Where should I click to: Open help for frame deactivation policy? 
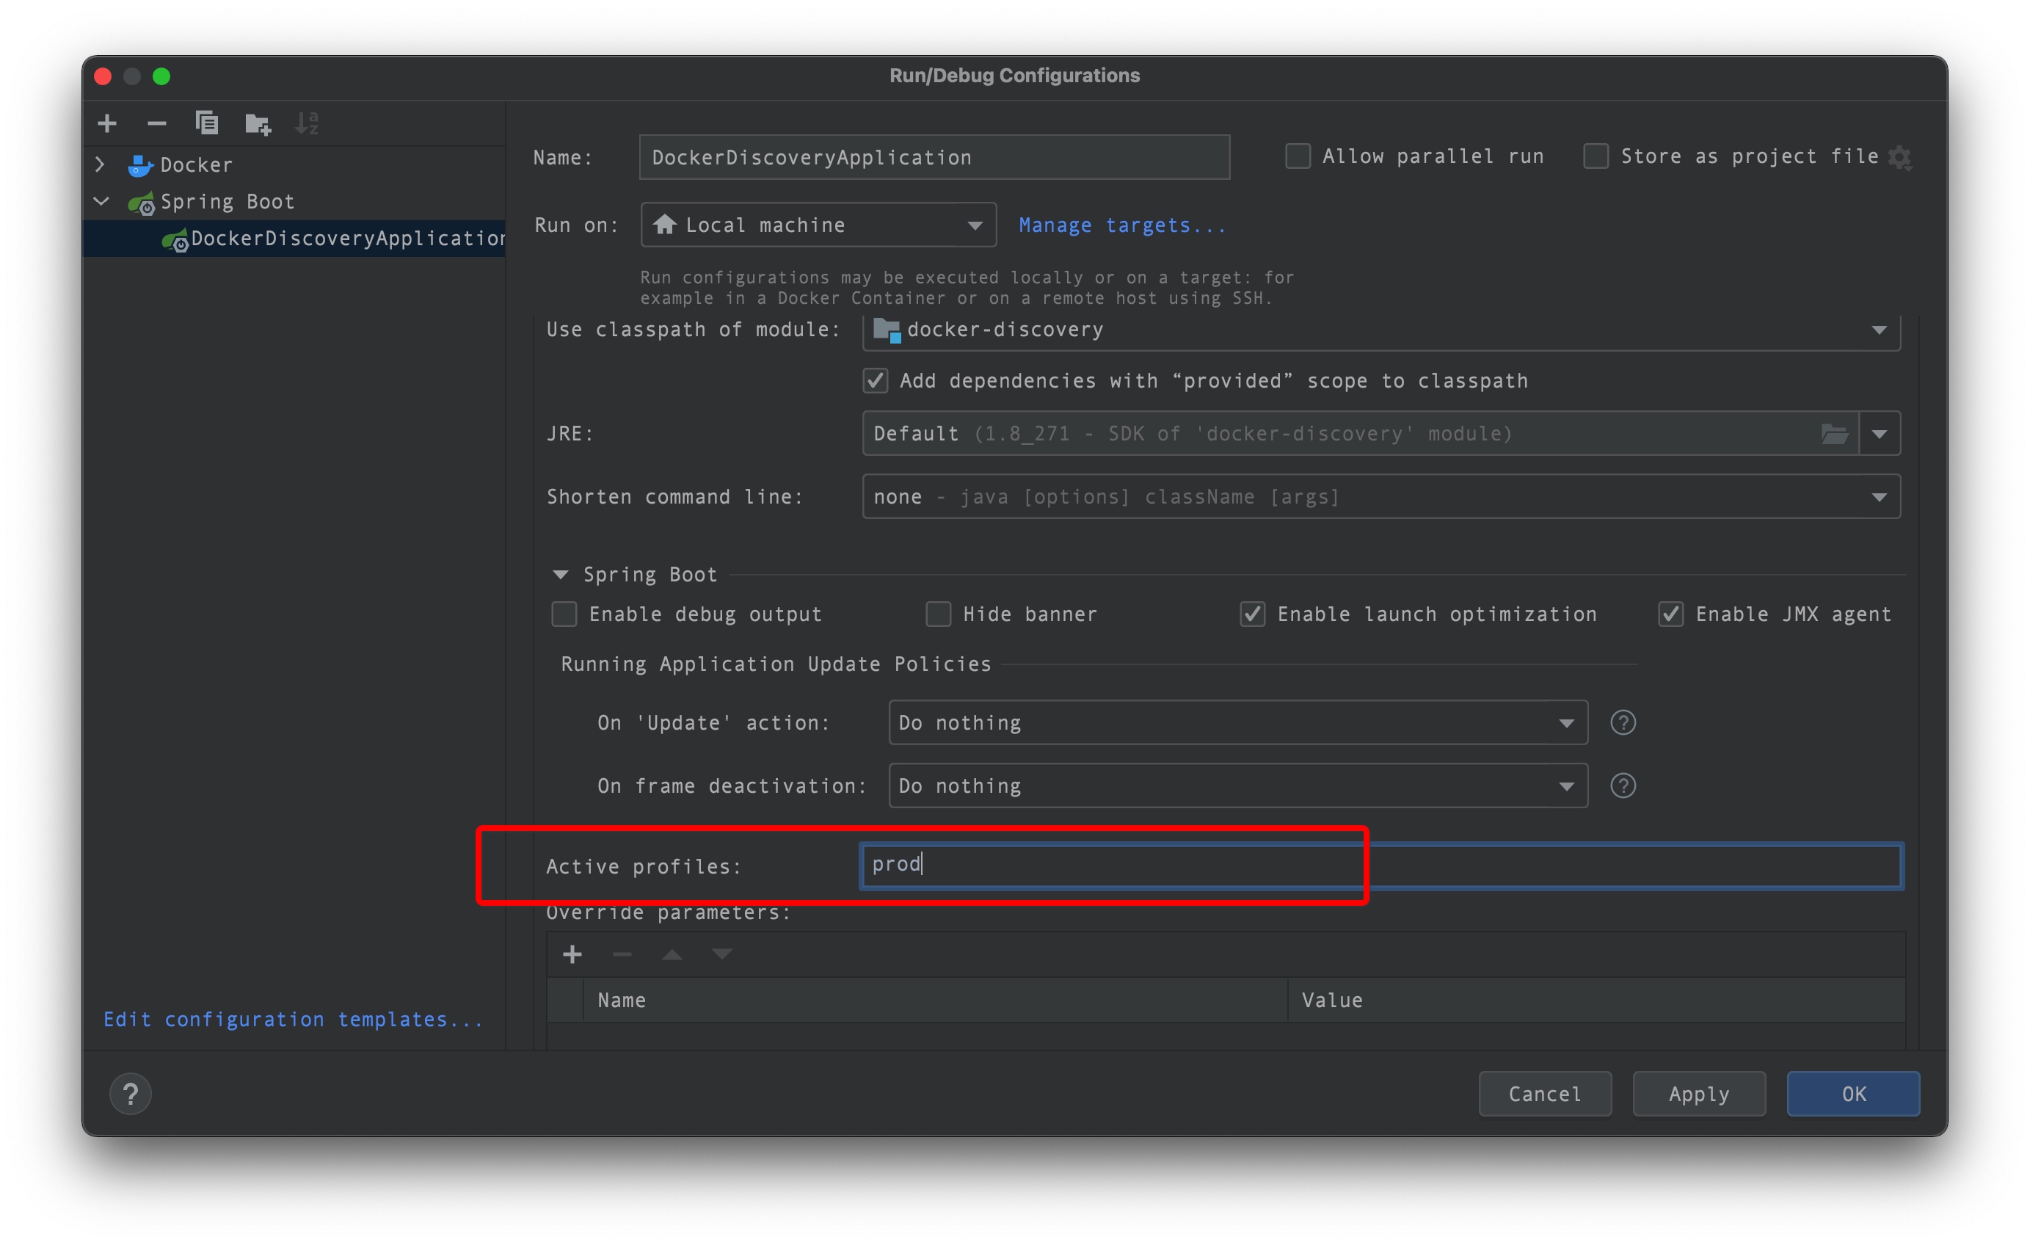pyautogui.click(x=1622, y=786)
